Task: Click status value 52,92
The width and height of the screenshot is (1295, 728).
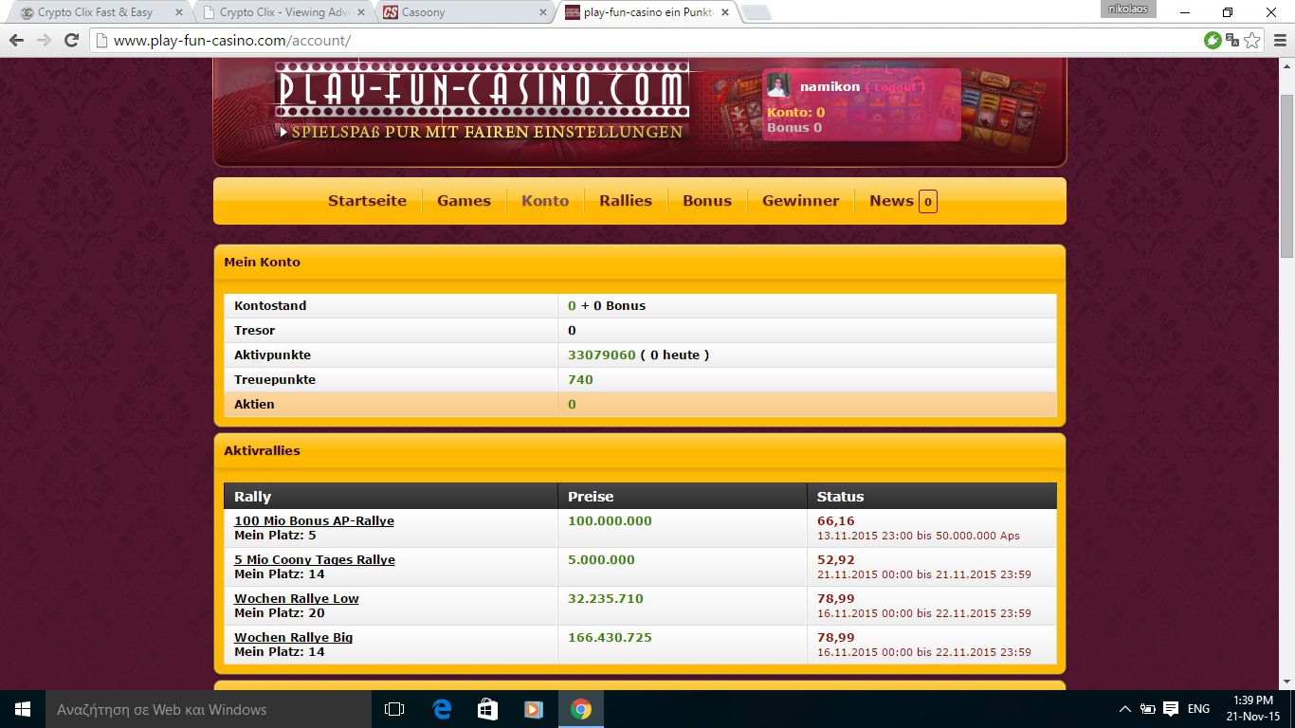Action: [836, 559]
